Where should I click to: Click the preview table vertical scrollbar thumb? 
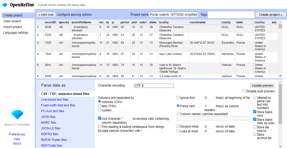point(280,26)
